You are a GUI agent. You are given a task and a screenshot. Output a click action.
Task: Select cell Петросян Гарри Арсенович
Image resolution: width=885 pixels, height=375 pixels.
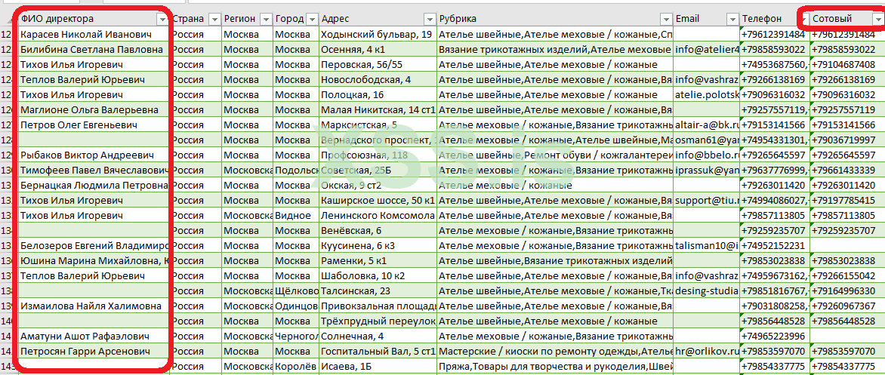(94, 352)
